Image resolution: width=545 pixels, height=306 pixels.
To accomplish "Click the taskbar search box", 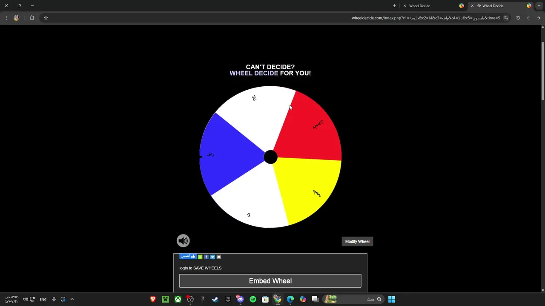I will click(353, 299).
